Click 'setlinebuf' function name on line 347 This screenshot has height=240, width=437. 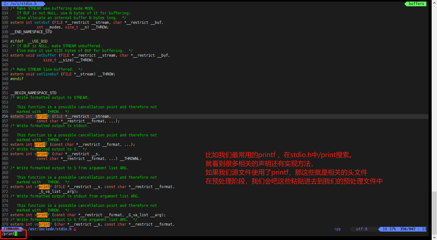pyautogui.click(x=48, y=74)
